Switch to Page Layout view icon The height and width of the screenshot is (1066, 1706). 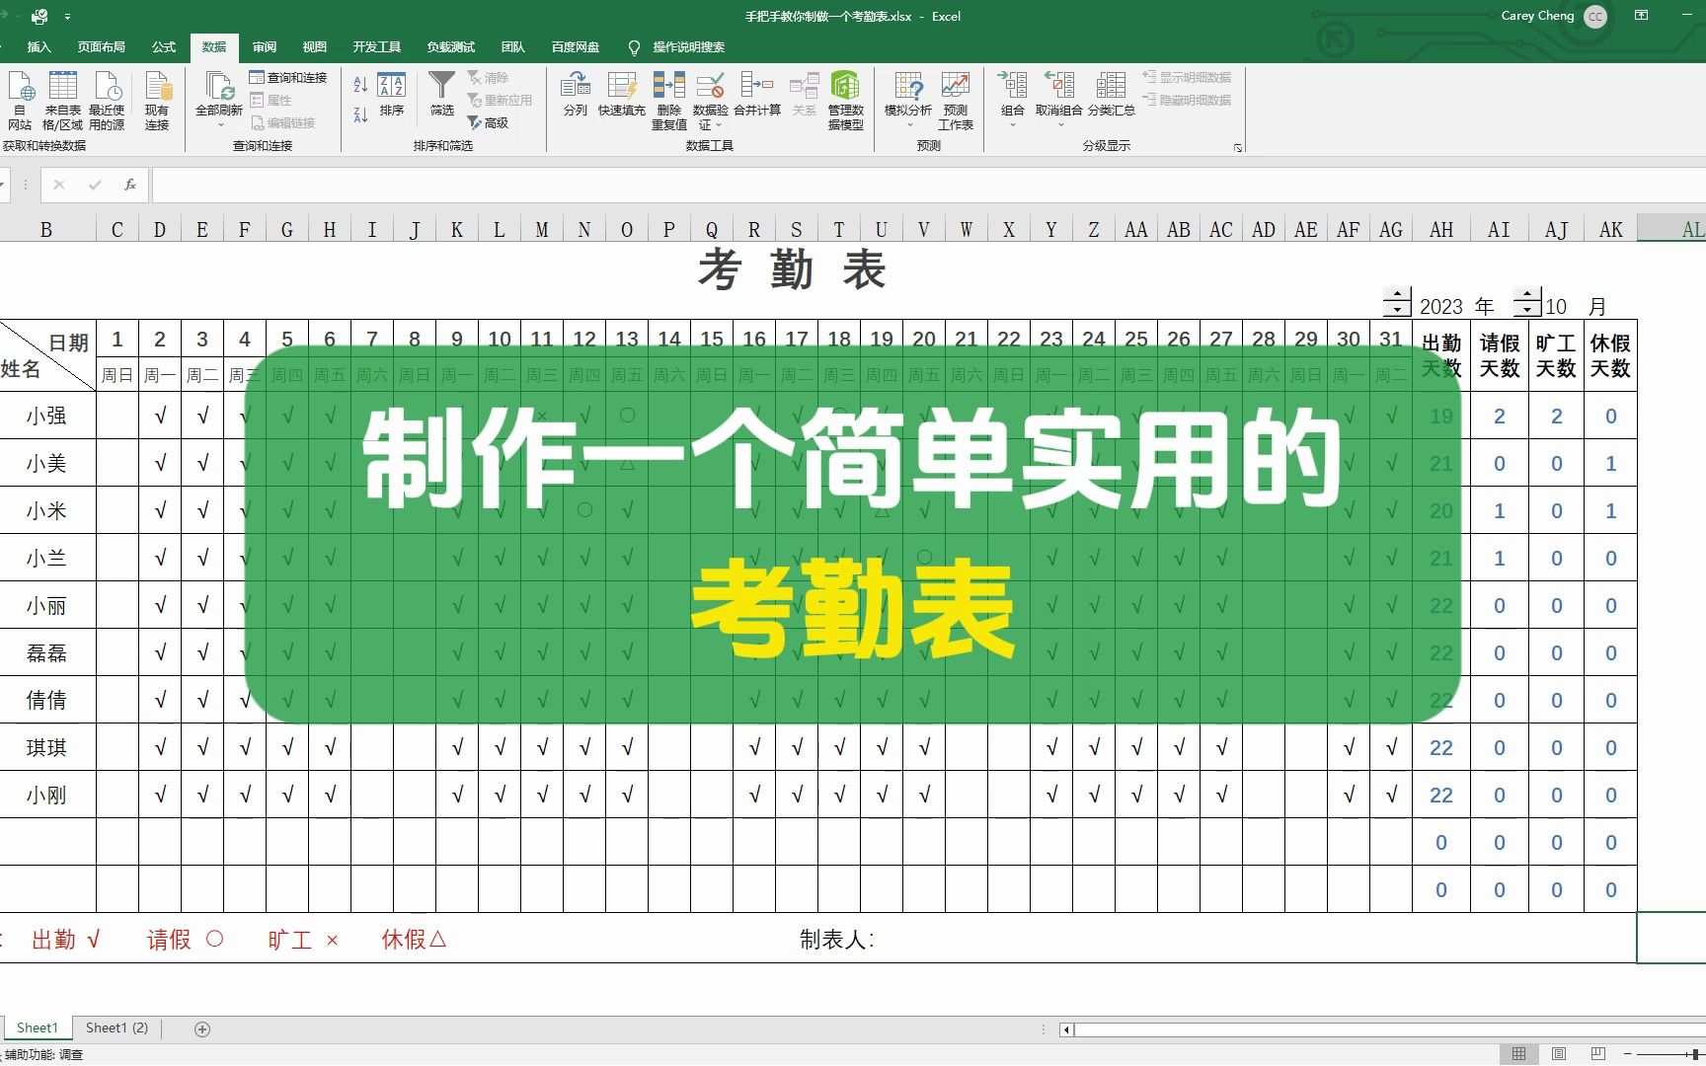coord(1559,1054)
